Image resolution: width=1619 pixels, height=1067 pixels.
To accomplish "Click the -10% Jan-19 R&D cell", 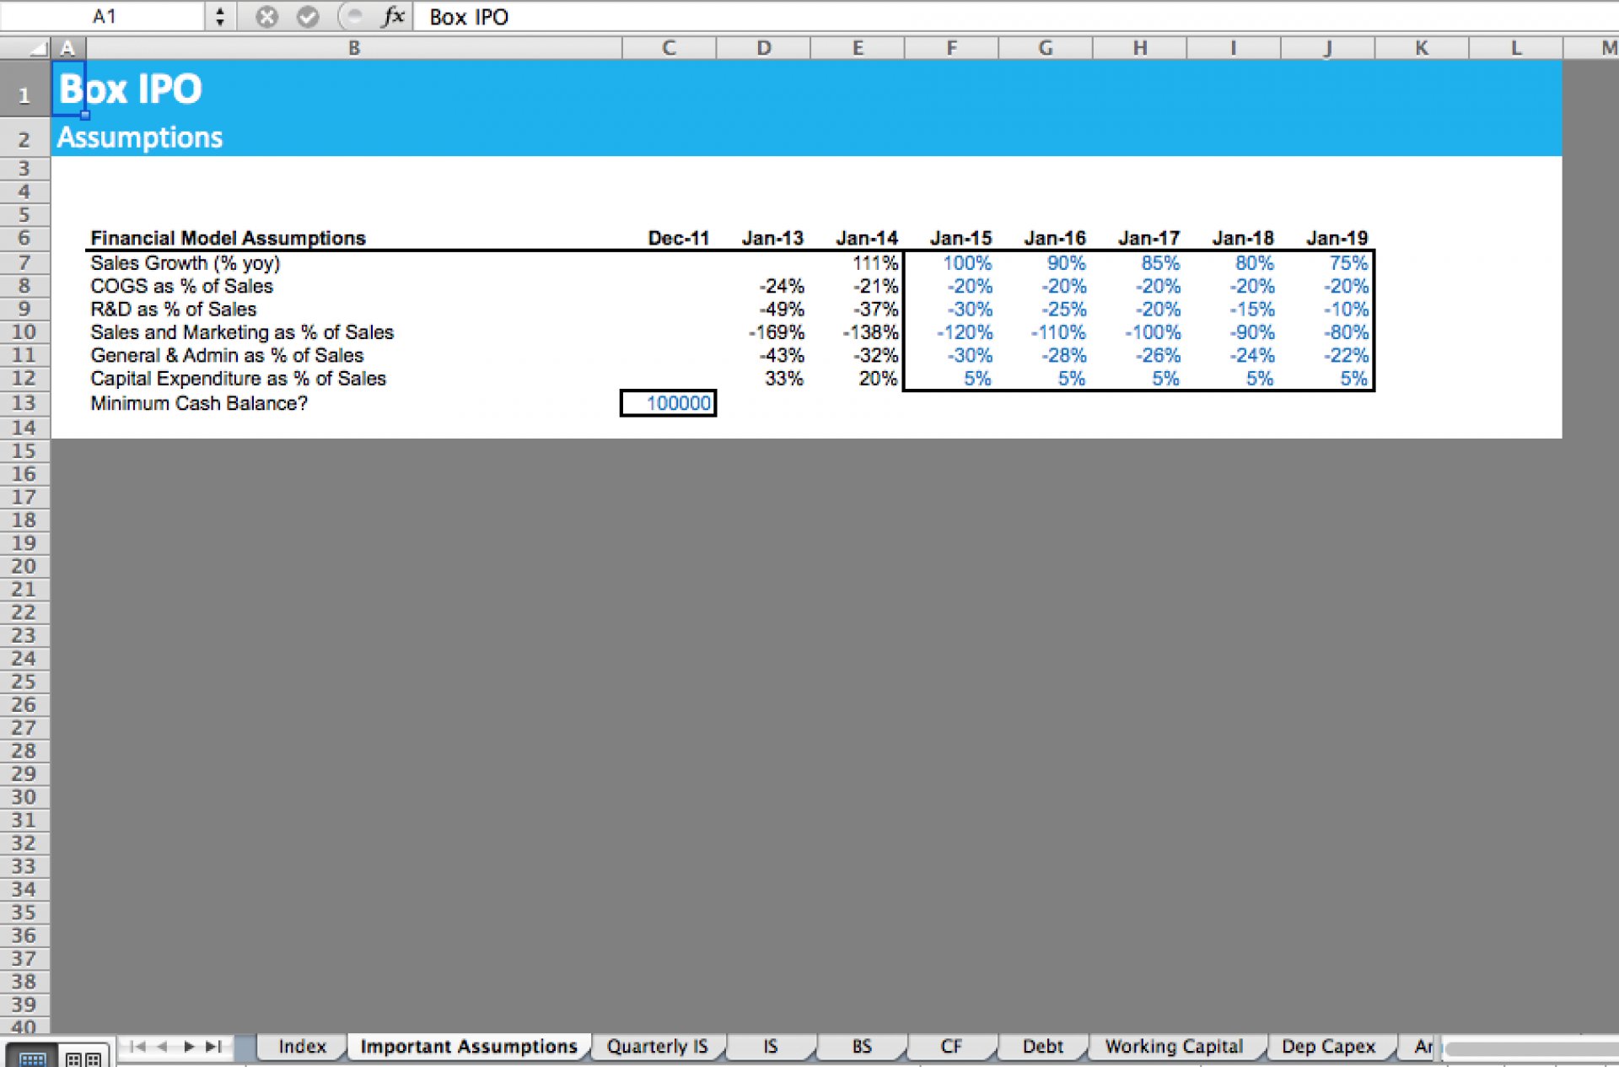I will click(x=1346, y=309).
